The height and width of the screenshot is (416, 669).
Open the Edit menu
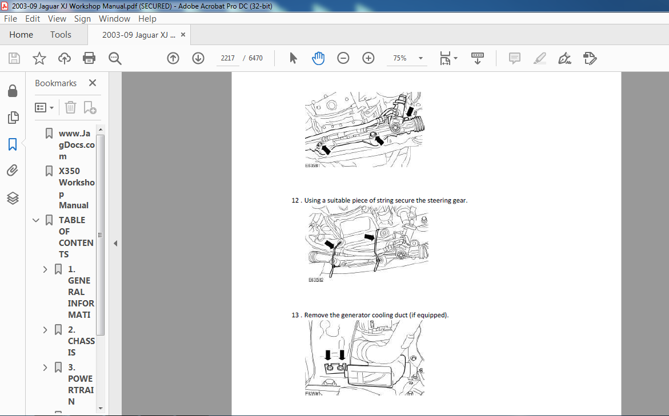click(33, 19)
